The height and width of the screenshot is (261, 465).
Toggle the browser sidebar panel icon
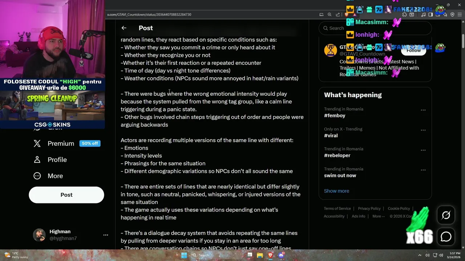(x=430, y=14)
